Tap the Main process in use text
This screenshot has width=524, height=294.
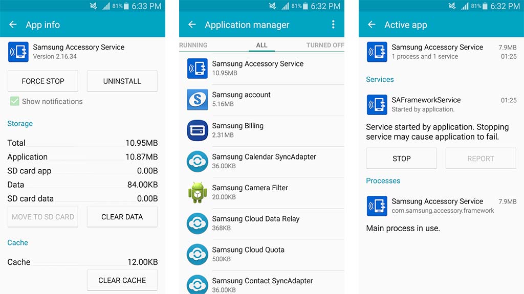(403, 228)
